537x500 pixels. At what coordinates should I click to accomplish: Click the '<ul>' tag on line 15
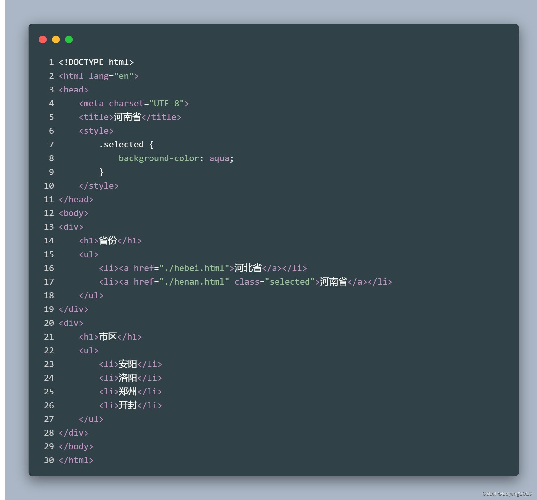click(88, 254)
